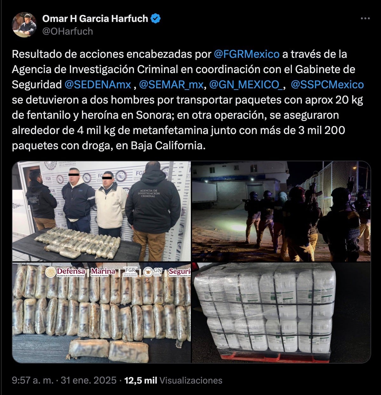Open the @SSPCMexico mention link

coord(327,84)
